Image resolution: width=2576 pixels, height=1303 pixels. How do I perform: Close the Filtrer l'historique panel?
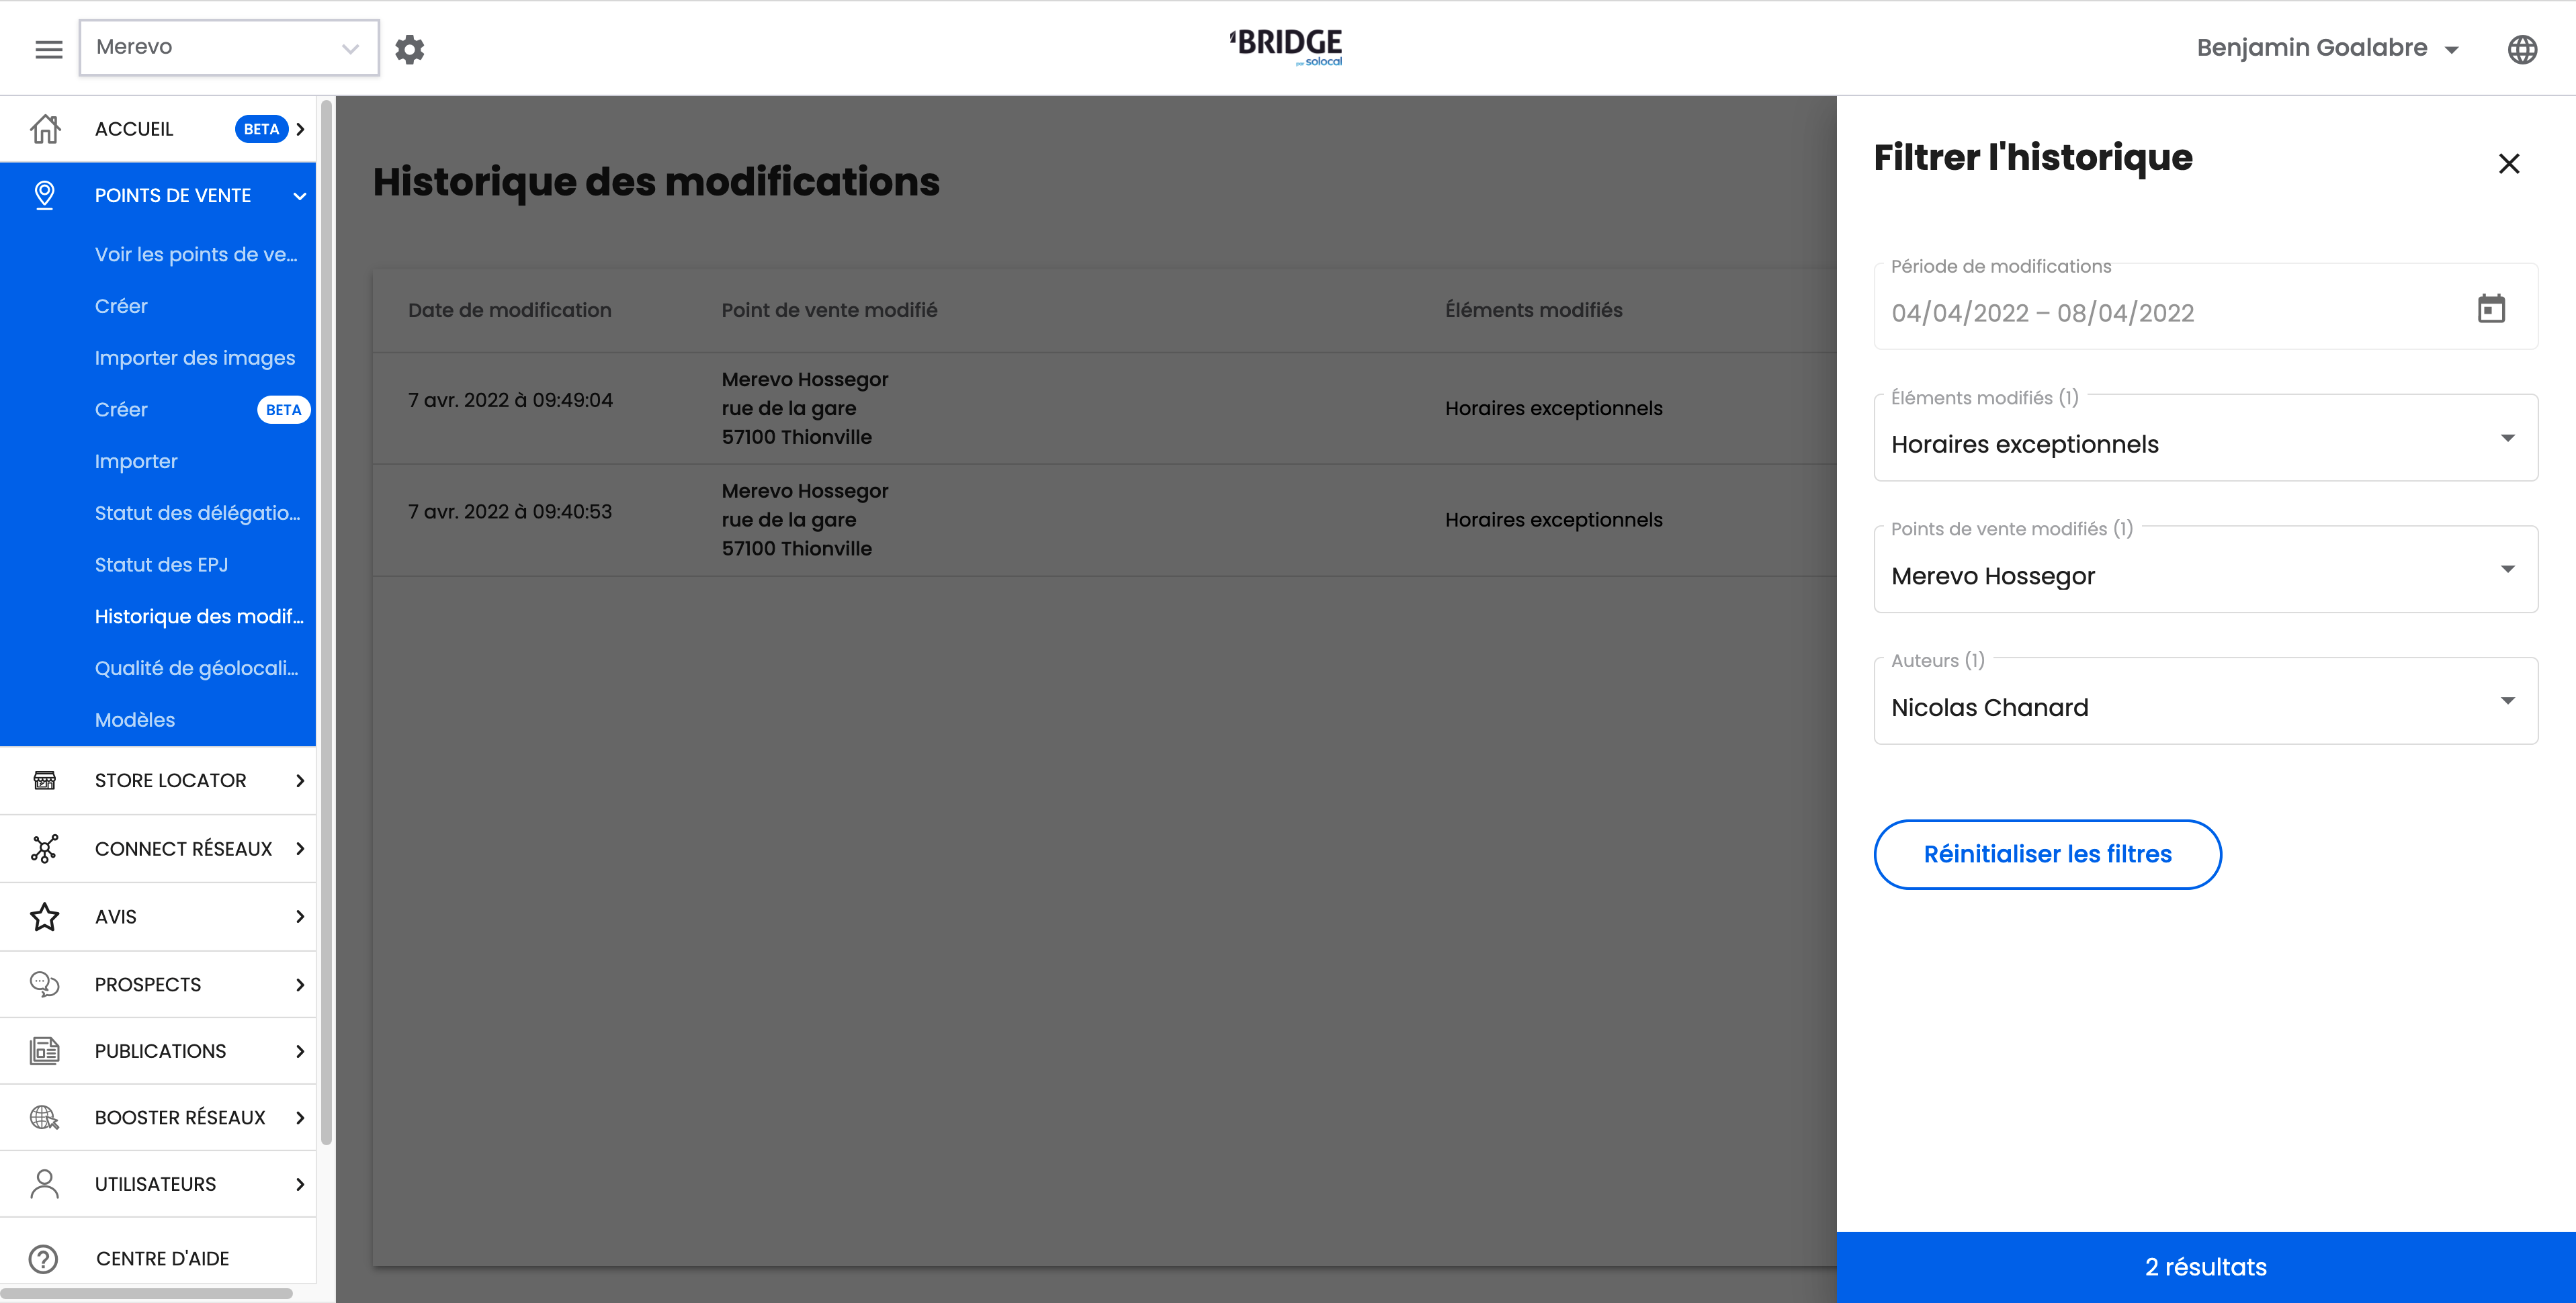2508,164
